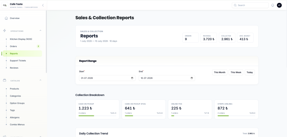Click the Orders badge showing 2
Screen dimensions: 287x137
38,46
